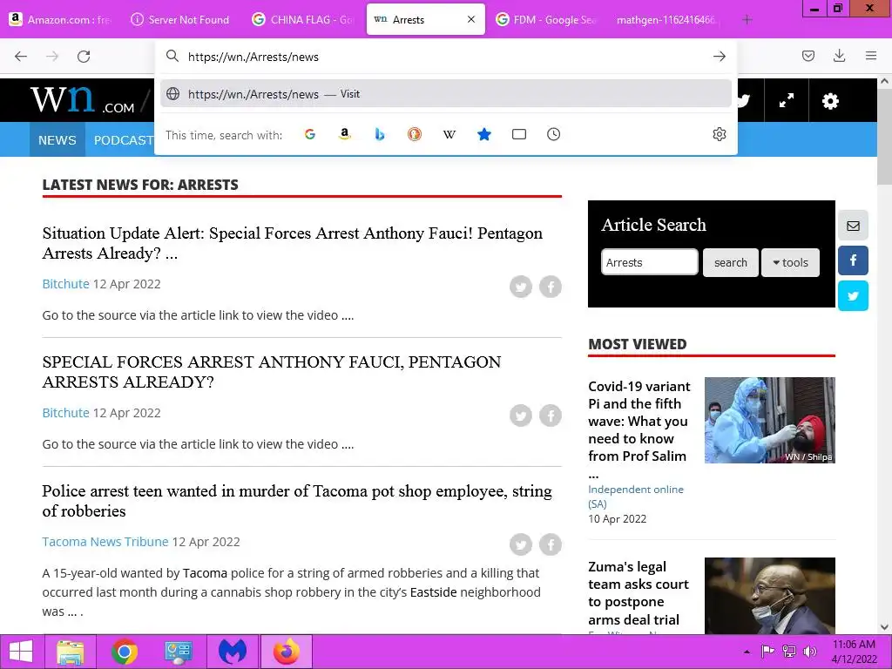
Task: Search history using the clock icon
Action: (553, 134)
